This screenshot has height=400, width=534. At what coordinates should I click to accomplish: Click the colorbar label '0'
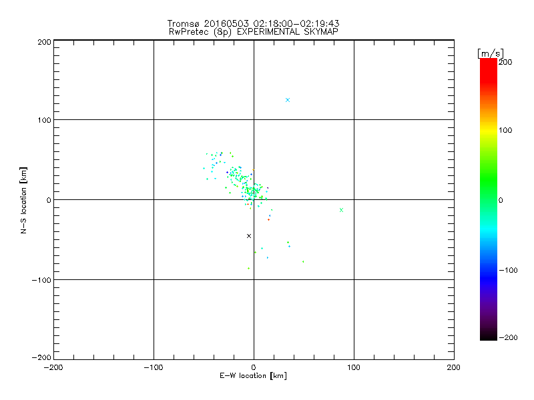click(x=501, y=201)
